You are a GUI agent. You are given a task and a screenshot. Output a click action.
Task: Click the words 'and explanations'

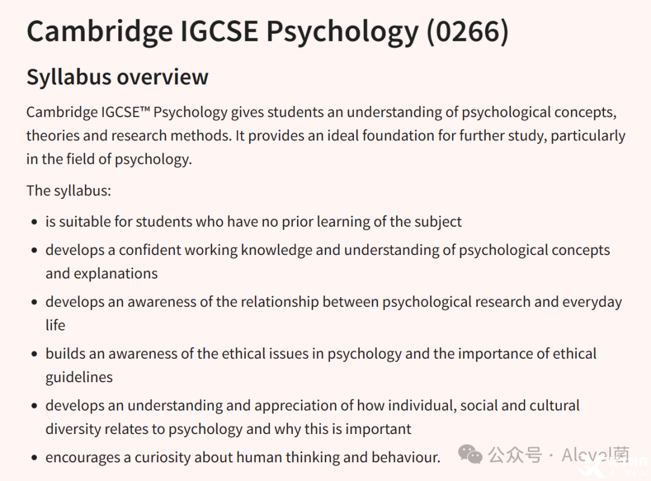pyautogui.click(x=102, y=274)
